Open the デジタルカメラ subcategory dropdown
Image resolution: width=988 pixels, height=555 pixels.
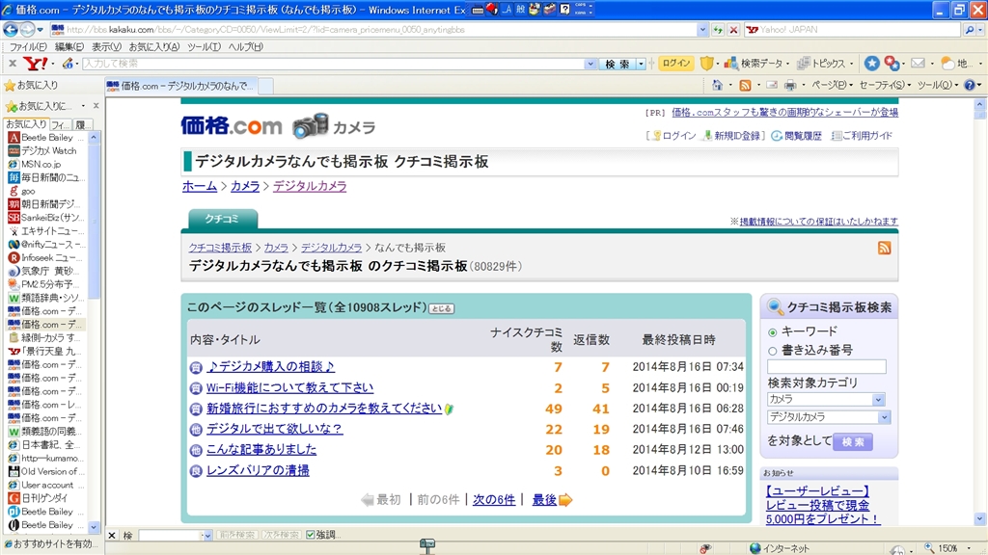tap(884, 417)
